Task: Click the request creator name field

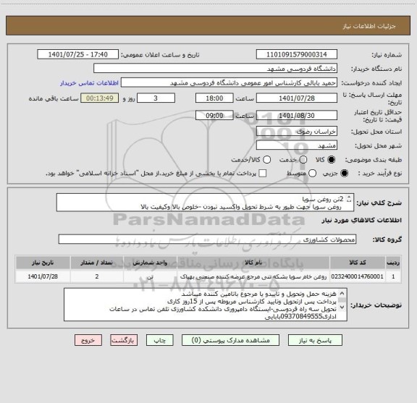Action: pyautogui.click(x=229, y=83)
